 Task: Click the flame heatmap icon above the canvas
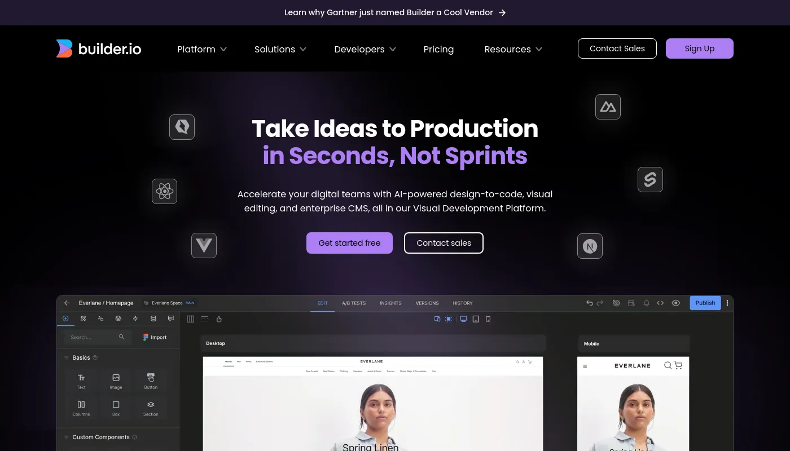219,319
